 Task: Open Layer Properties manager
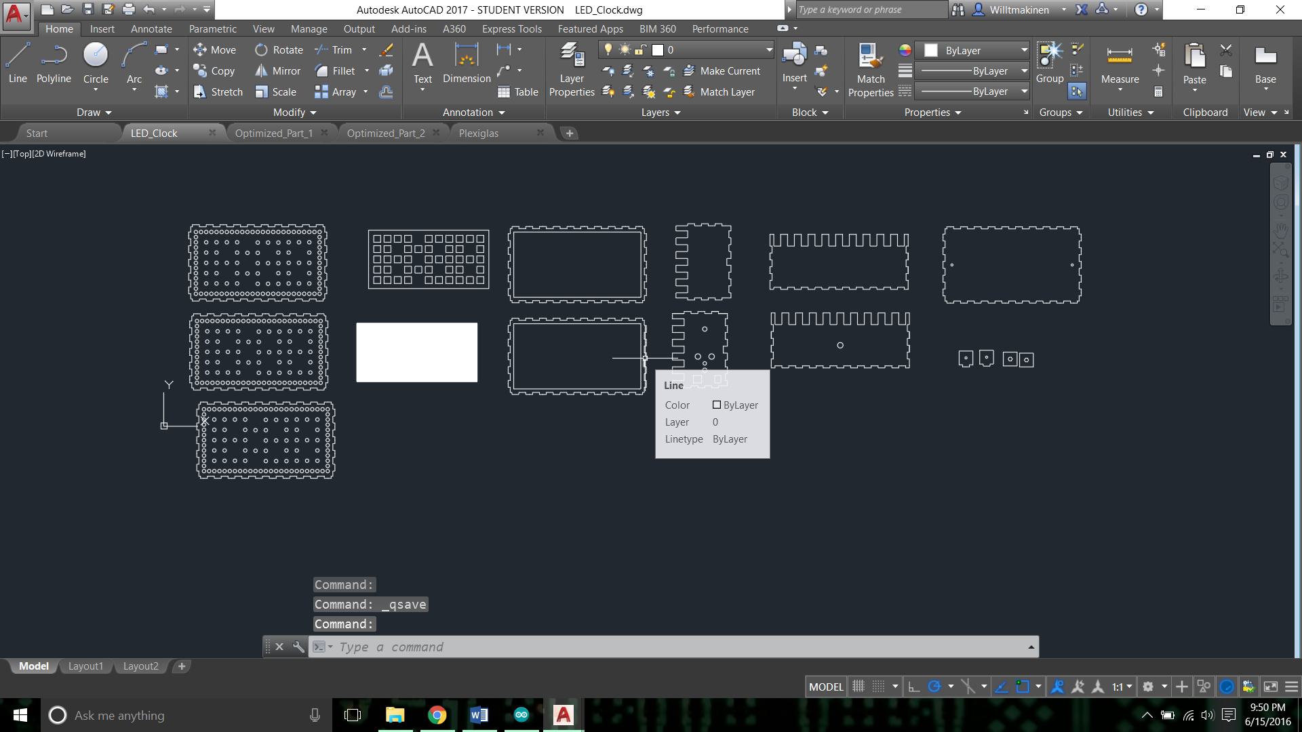pos(572,70)
